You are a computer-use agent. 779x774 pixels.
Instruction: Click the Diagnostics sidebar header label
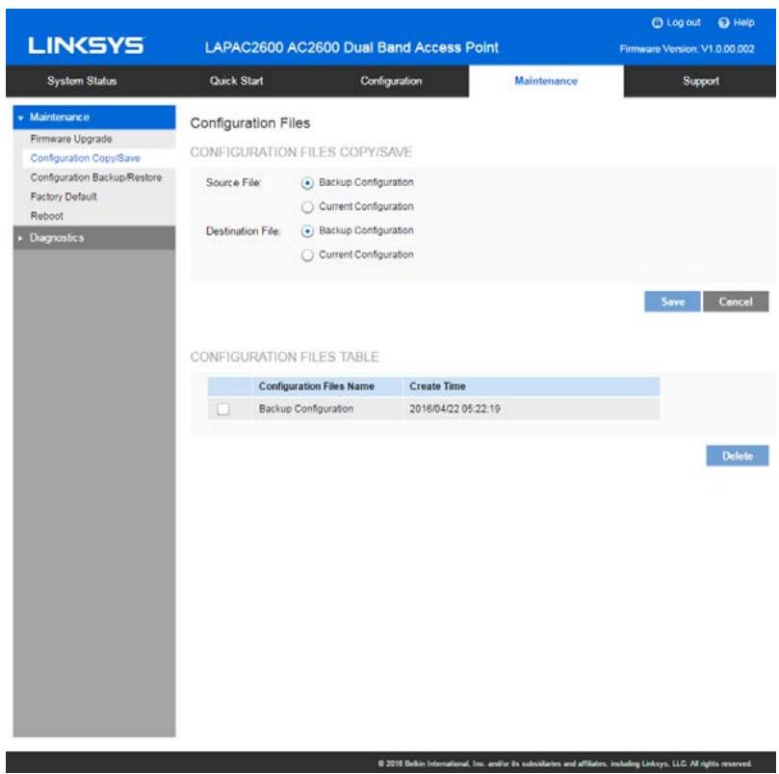pyautogui.click(x=57, y=238)
